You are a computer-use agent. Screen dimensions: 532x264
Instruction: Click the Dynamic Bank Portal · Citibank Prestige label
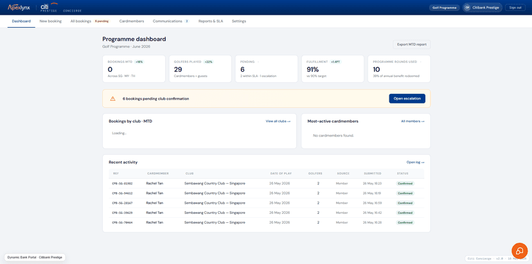(35, 258)
